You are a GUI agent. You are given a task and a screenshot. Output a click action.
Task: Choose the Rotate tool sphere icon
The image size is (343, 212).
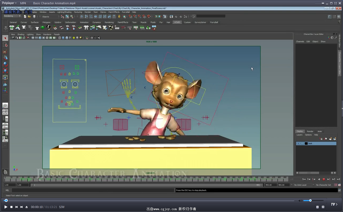(5, 64)
